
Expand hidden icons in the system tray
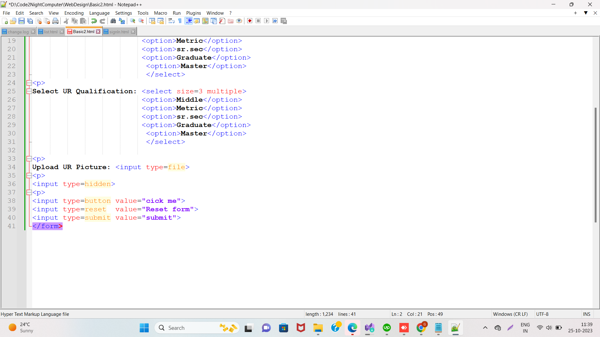[x=485, y=328]
